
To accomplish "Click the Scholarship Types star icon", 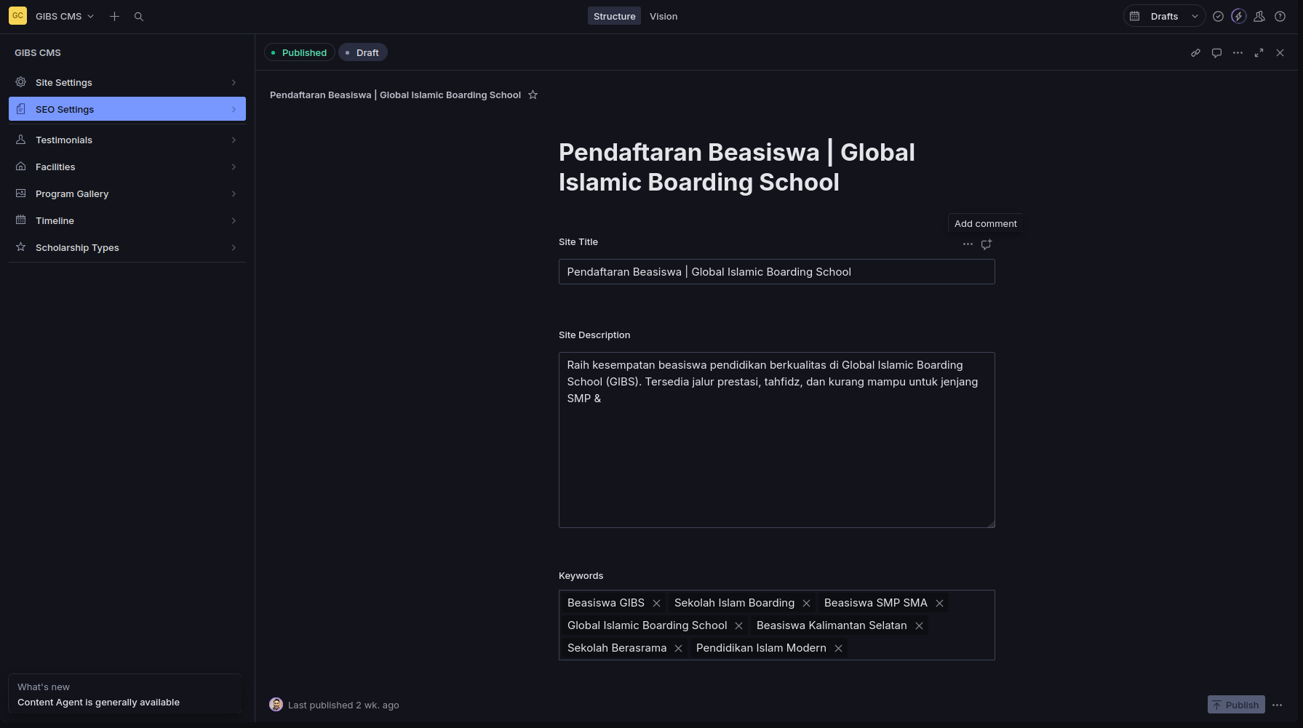I will (x=21, y=247).
